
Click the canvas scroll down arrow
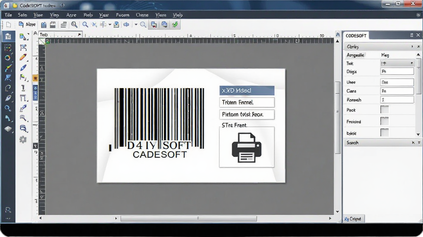(337, 212)
